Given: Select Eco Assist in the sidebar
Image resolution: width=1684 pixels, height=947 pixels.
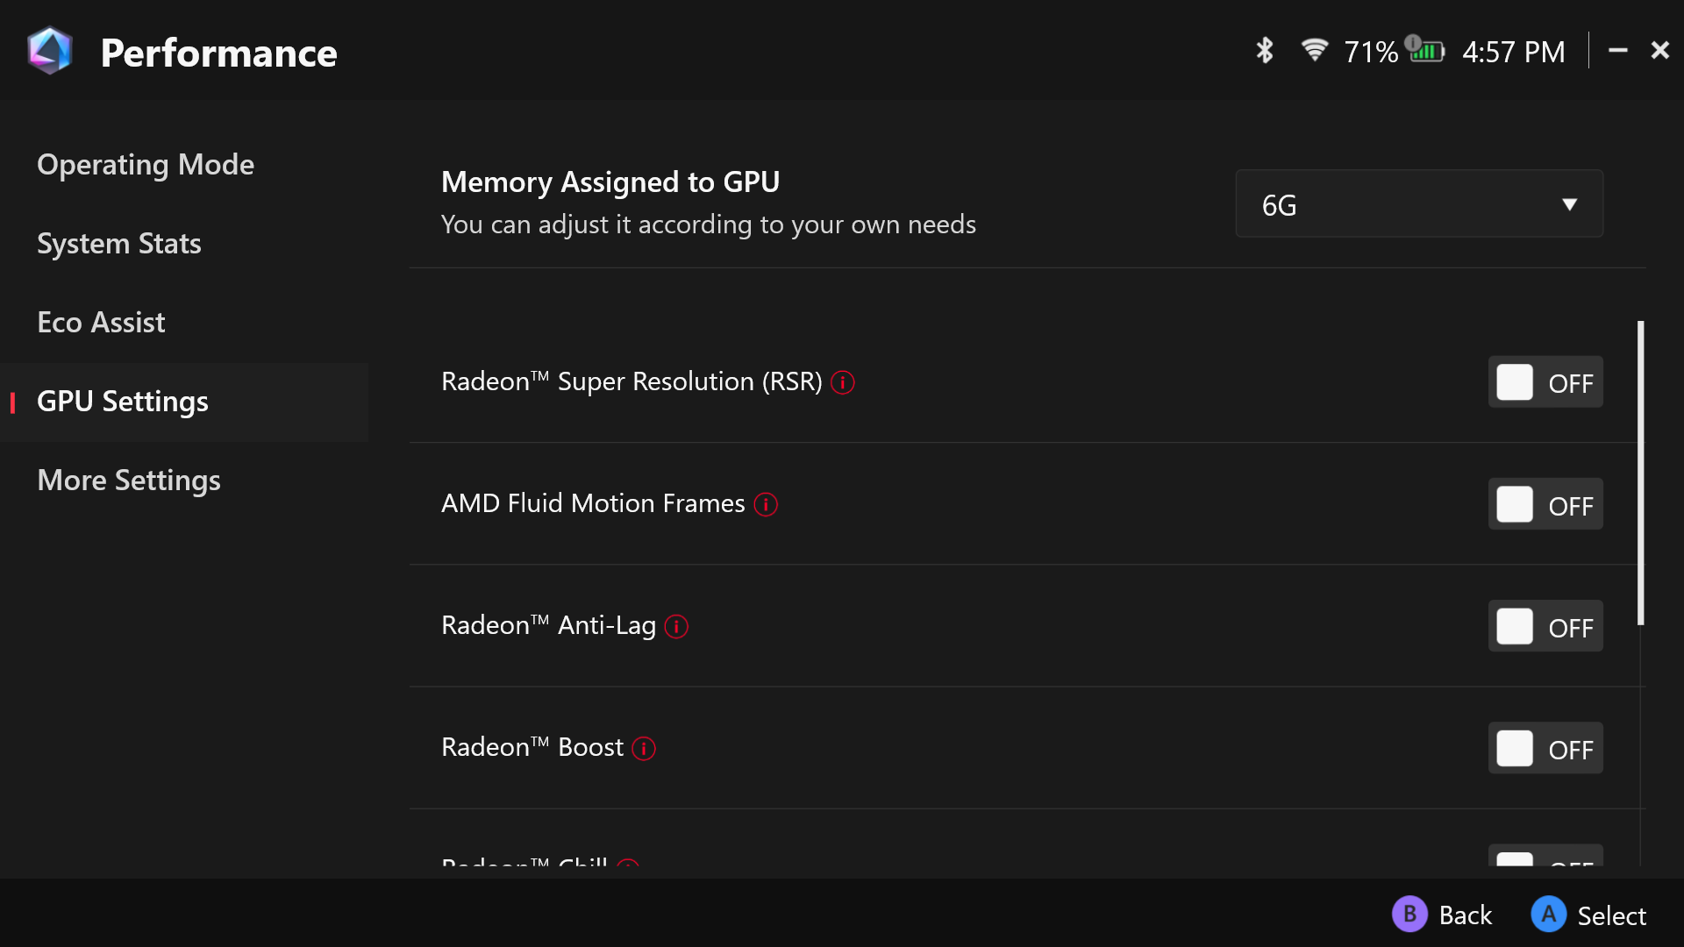Looking at the screenshot, I should click(101, 323).
